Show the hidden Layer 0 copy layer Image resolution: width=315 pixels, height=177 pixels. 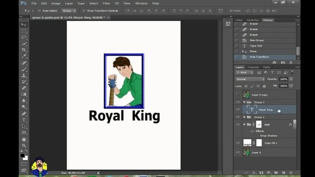coord(238,95)
